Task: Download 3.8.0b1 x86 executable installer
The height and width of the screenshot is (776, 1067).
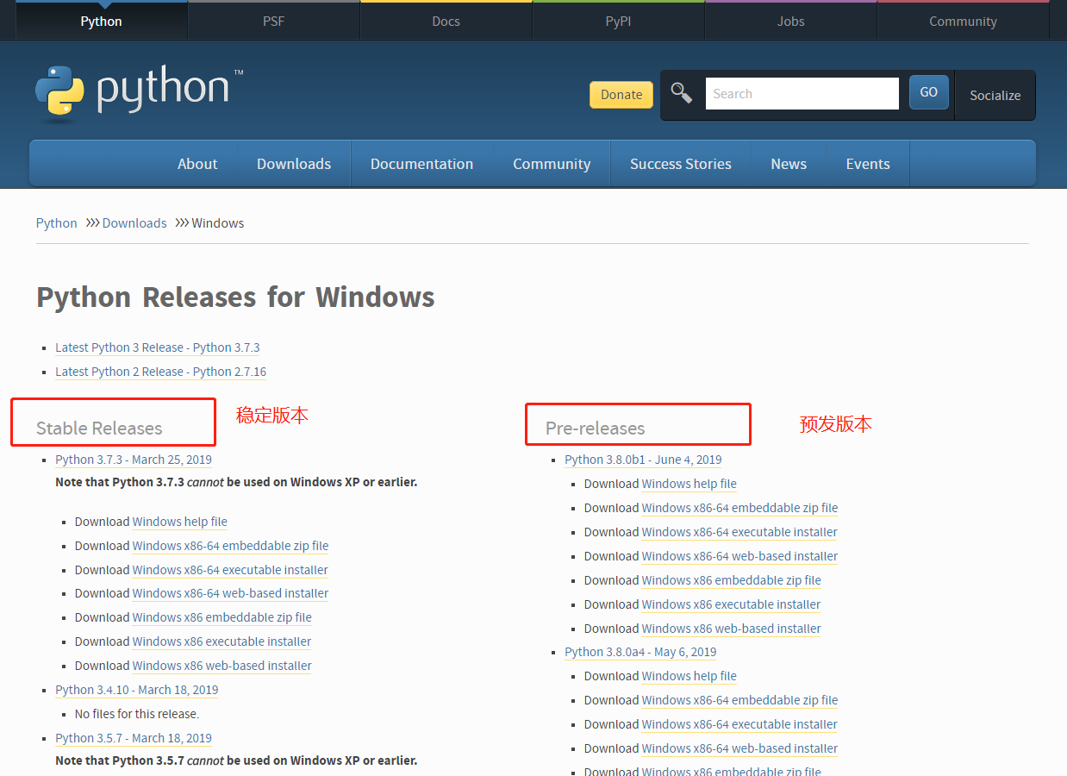Action: click(x=732, y=604)
